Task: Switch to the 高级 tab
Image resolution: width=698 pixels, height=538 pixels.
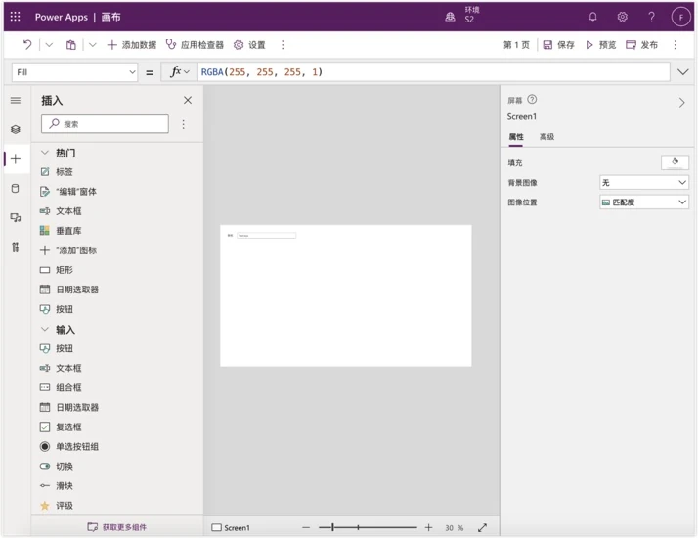Action: tap(546, 137)
